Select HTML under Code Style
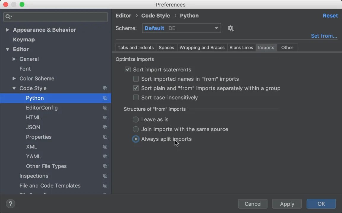 click(x=33, y=117)
